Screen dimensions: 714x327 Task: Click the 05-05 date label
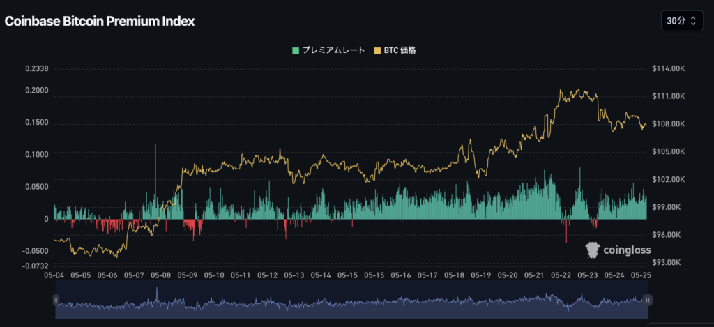82,275
